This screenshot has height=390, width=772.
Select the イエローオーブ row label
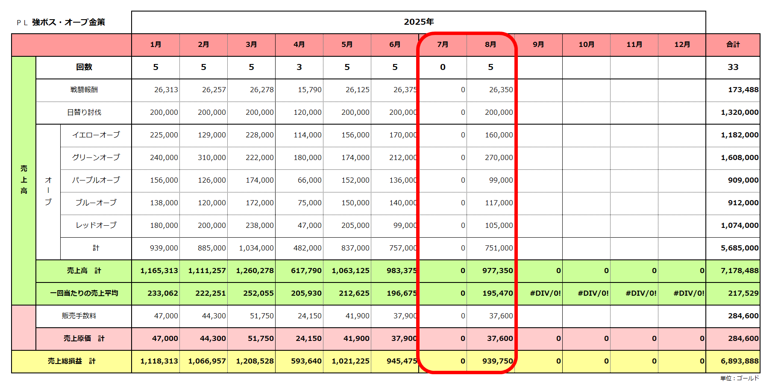pyautogui.click(x=96, y=135)
